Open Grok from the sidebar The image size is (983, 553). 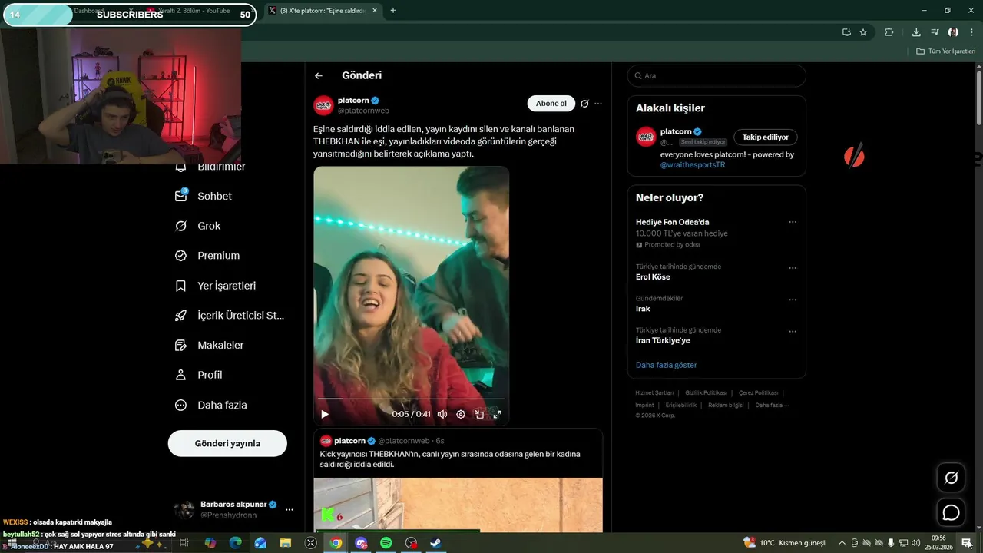(198, 226)
